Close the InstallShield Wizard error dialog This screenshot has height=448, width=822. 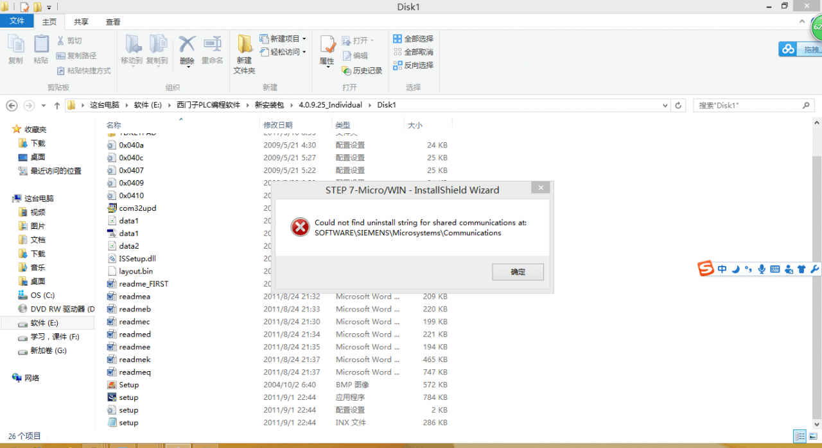541,188
